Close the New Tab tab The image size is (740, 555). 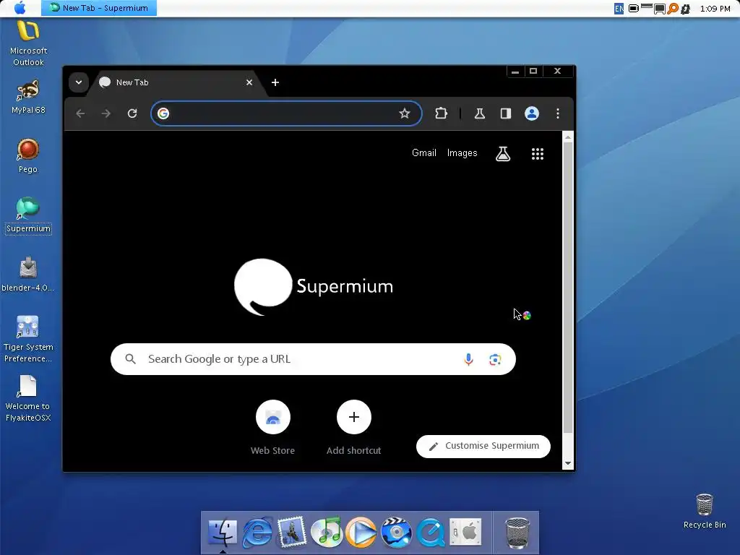click(249, 82)
